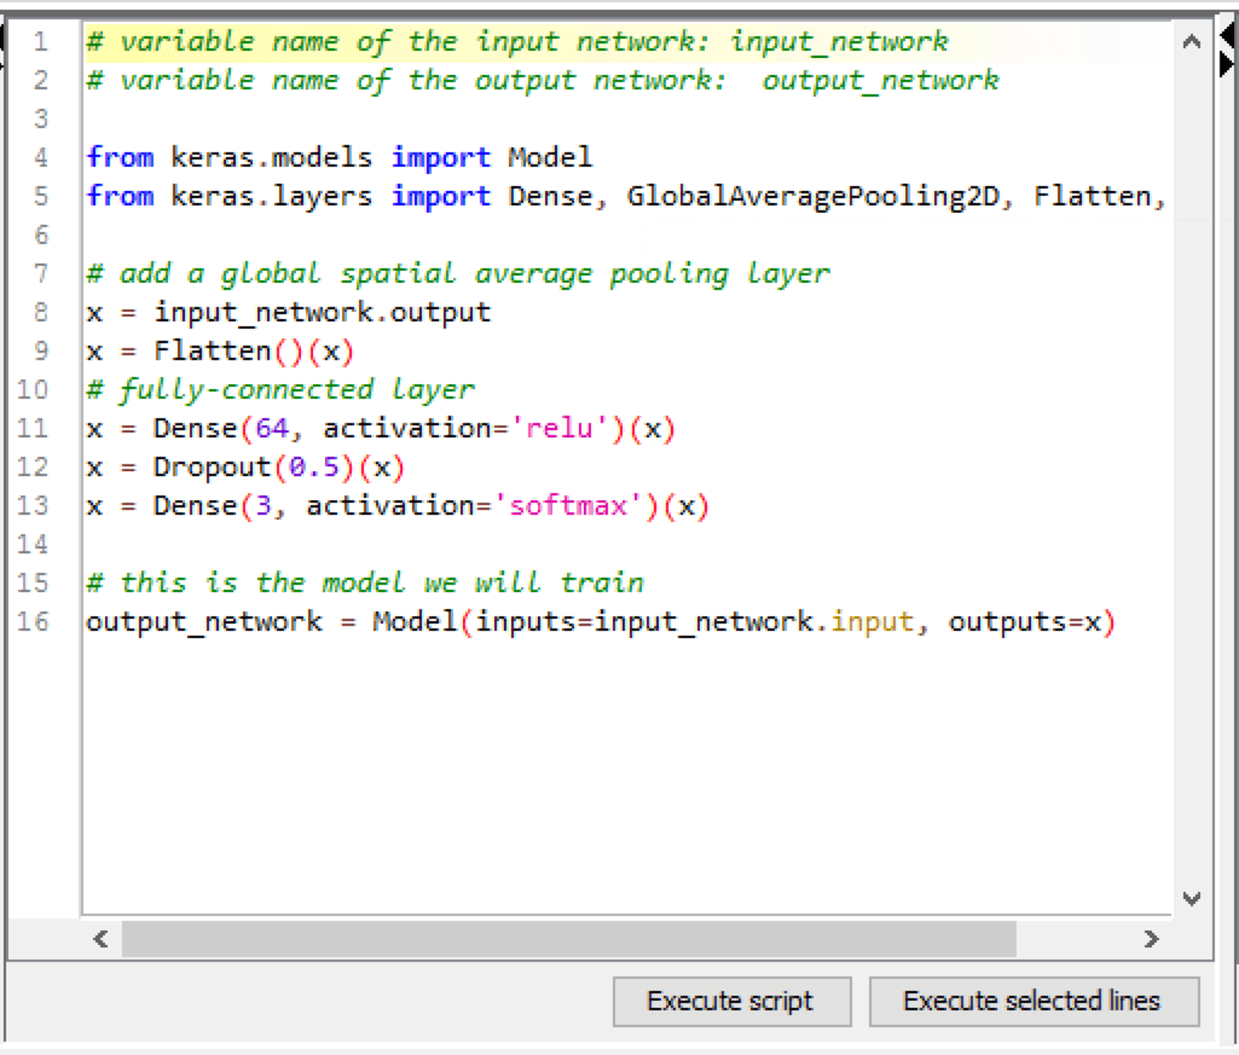Click 'GlobalAveragePooling2D' in the import line

click(813, 197)
